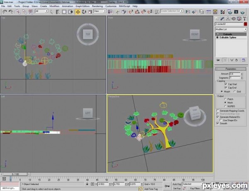Toggle the Cap End checkbox
This screenshot has width=249, height=191.
[226, 87]
